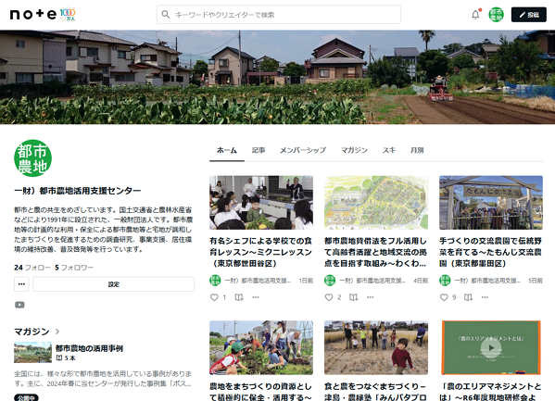Open more options on second article

(x=371, y=297)
